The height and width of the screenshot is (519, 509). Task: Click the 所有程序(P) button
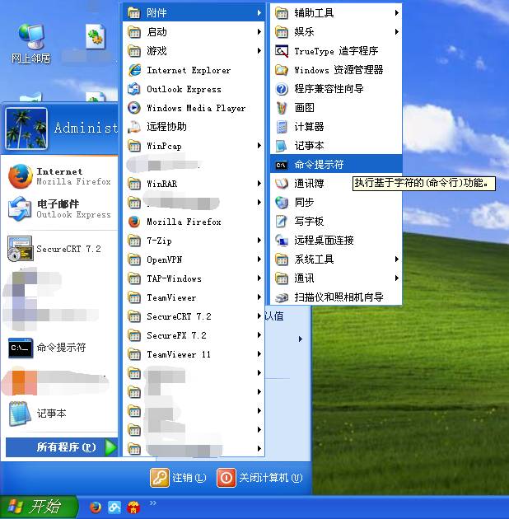62,447
